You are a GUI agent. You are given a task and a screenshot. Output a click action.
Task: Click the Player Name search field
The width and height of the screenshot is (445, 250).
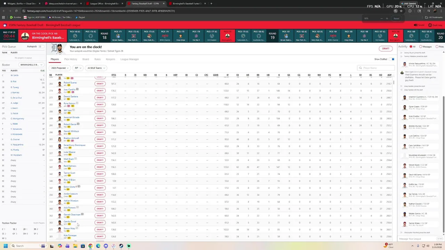pyautogui.click(x=376, y=68)
